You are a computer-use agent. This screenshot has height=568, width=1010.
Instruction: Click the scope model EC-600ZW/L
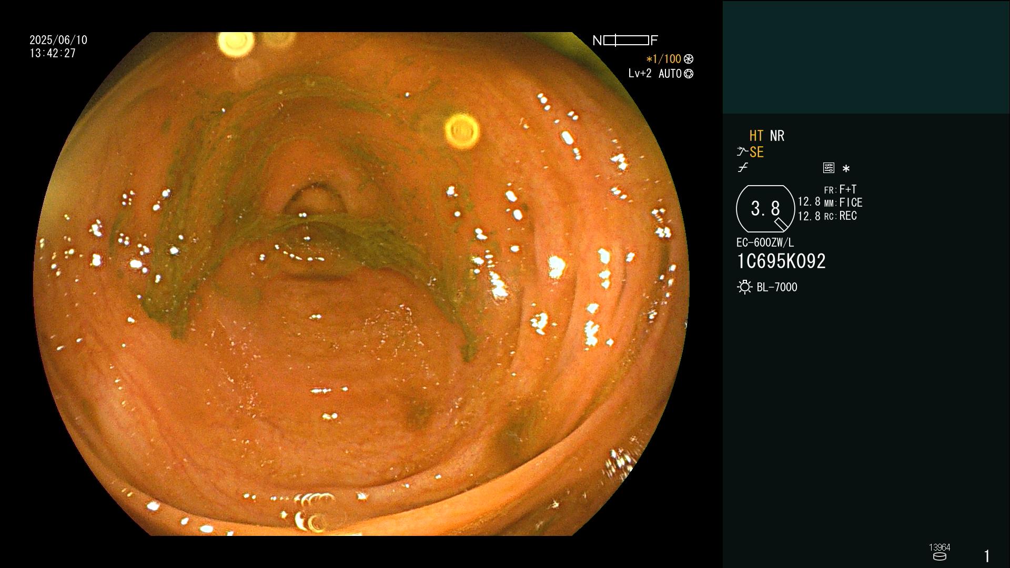click(x=765, y=242)
